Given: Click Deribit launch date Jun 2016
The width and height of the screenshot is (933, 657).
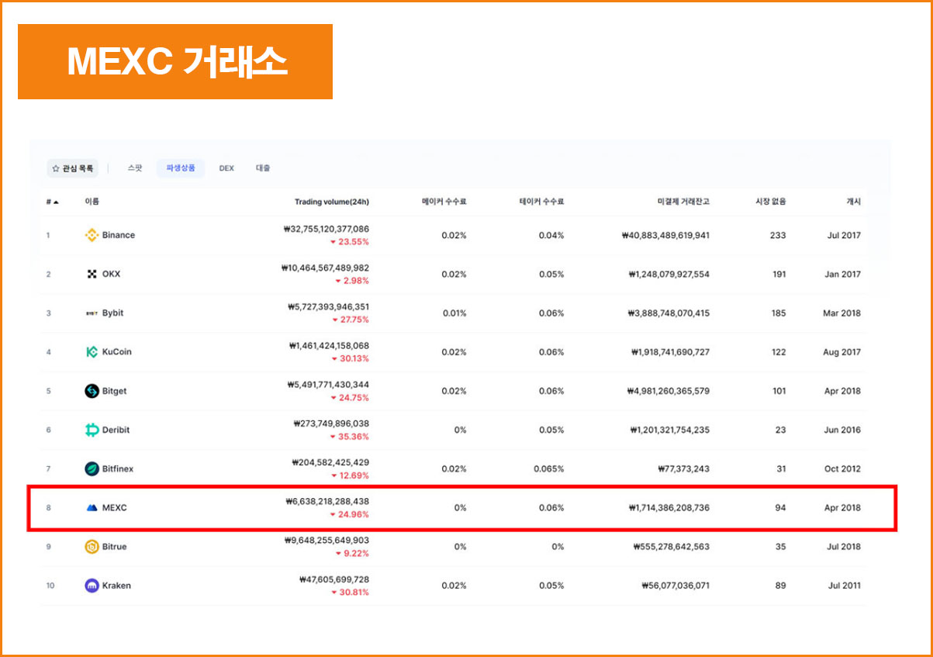Looking at the screenshot, I should (843, 430).
